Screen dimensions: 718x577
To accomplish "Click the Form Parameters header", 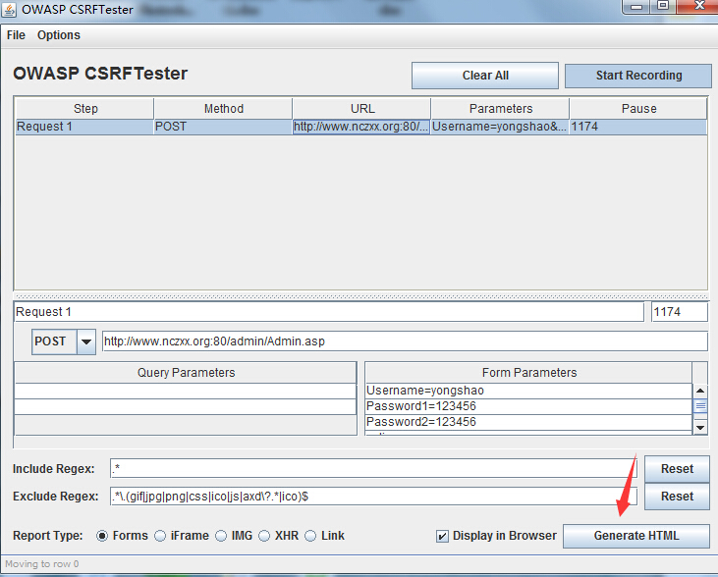I will point(528,373).
